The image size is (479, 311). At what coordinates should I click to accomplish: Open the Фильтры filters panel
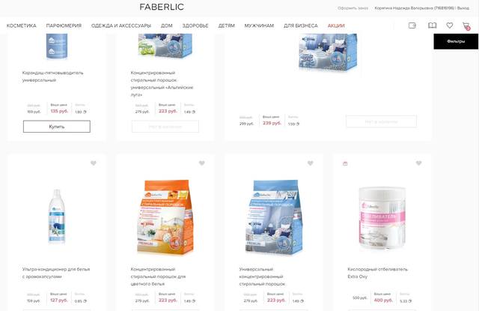[x=456, y=41]
